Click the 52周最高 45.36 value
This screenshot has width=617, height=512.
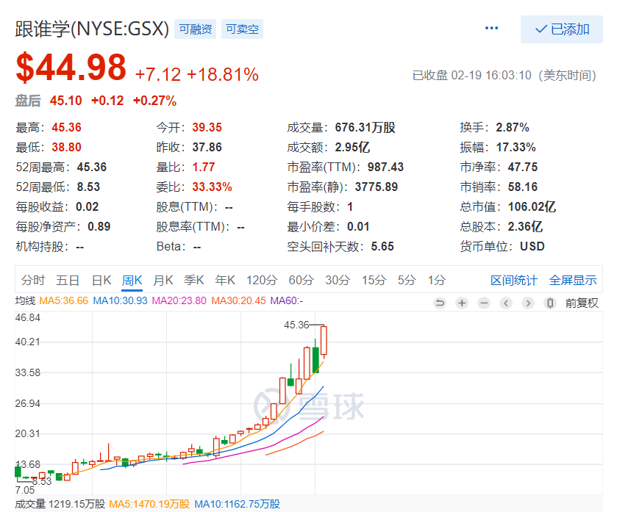[x=92, y=167]
